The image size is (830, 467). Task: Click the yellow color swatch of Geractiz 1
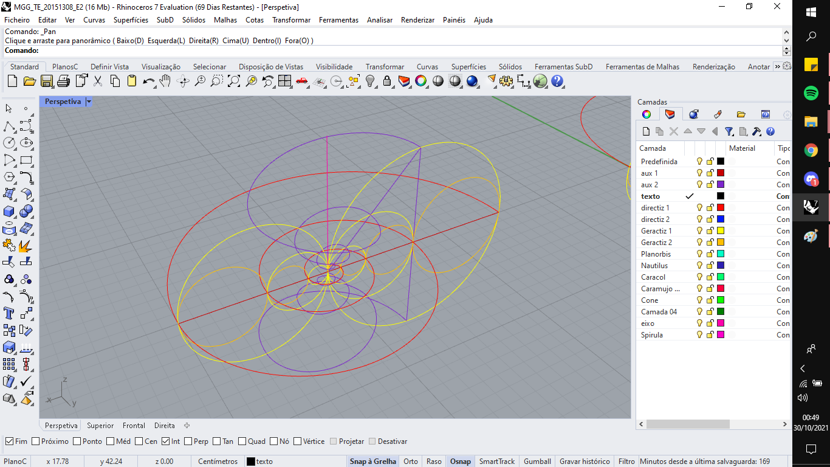[721, 231]
